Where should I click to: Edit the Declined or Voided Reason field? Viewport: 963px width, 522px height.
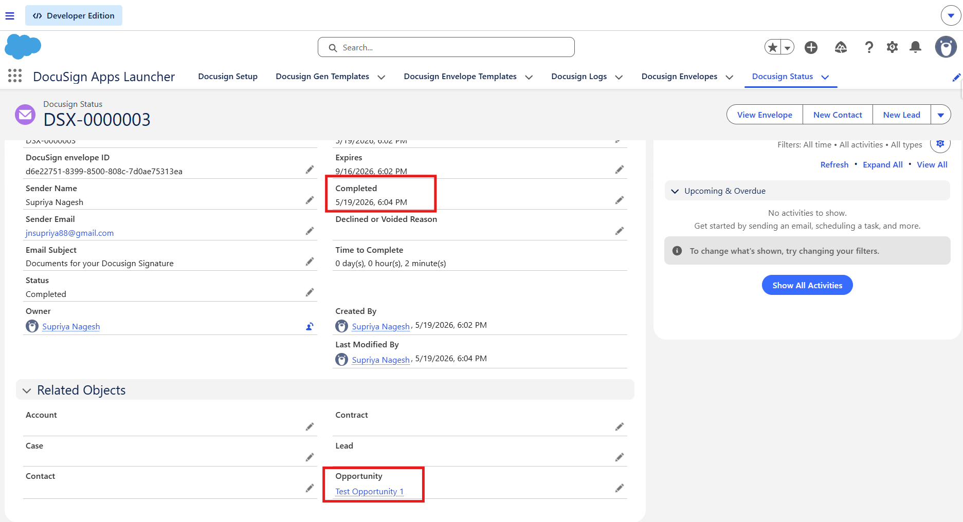tap(620, 231)
